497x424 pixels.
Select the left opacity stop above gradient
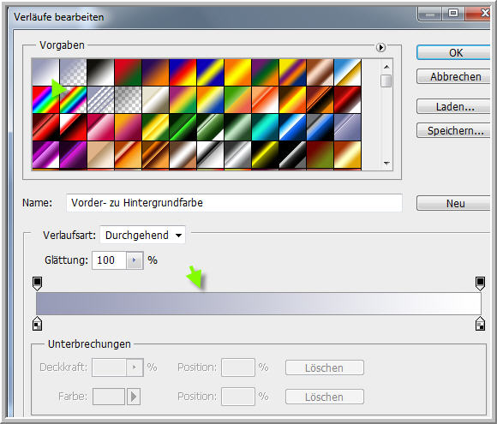tap(38, 284)
